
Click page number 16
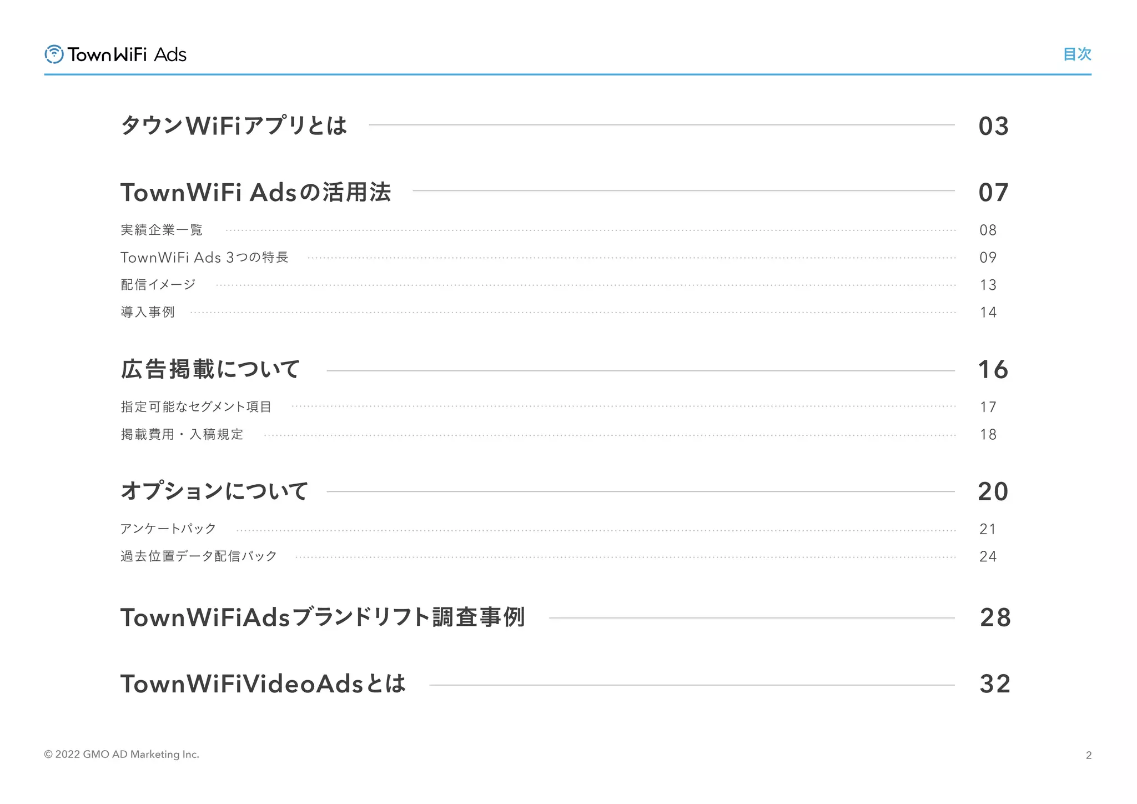pyautogui.click(x=993, y=370)
